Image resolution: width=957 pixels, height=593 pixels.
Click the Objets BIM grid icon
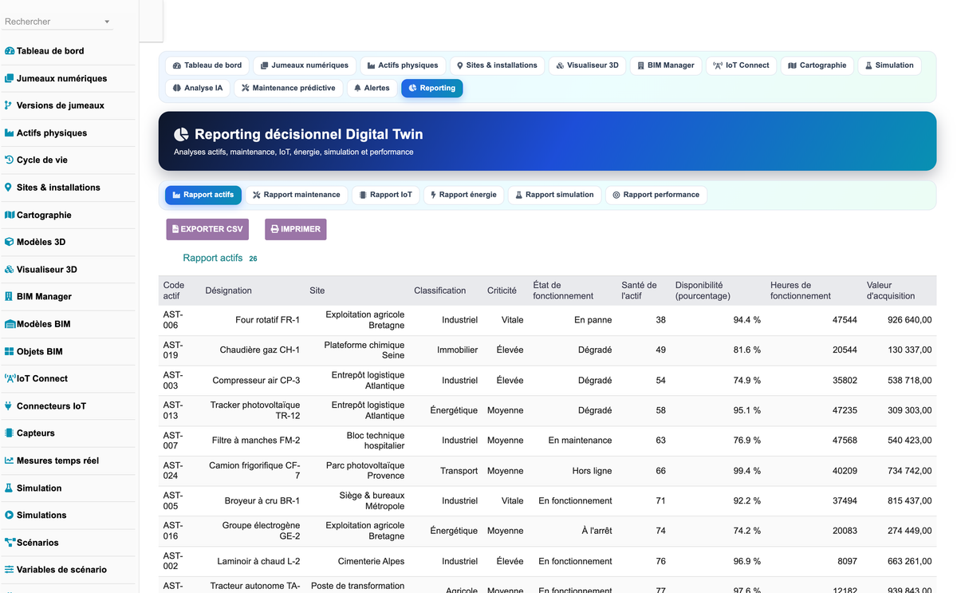tap(10, 351)
